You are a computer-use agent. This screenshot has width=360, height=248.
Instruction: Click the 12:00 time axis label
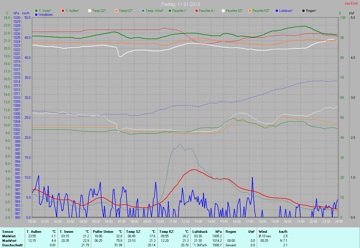pyautogui.click(x=185, y=222)
